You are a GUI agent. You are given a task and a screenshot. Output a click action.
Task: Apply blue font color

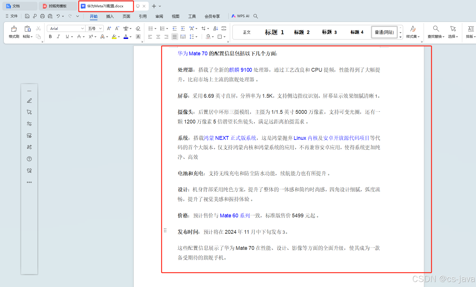tap(126, 37)
